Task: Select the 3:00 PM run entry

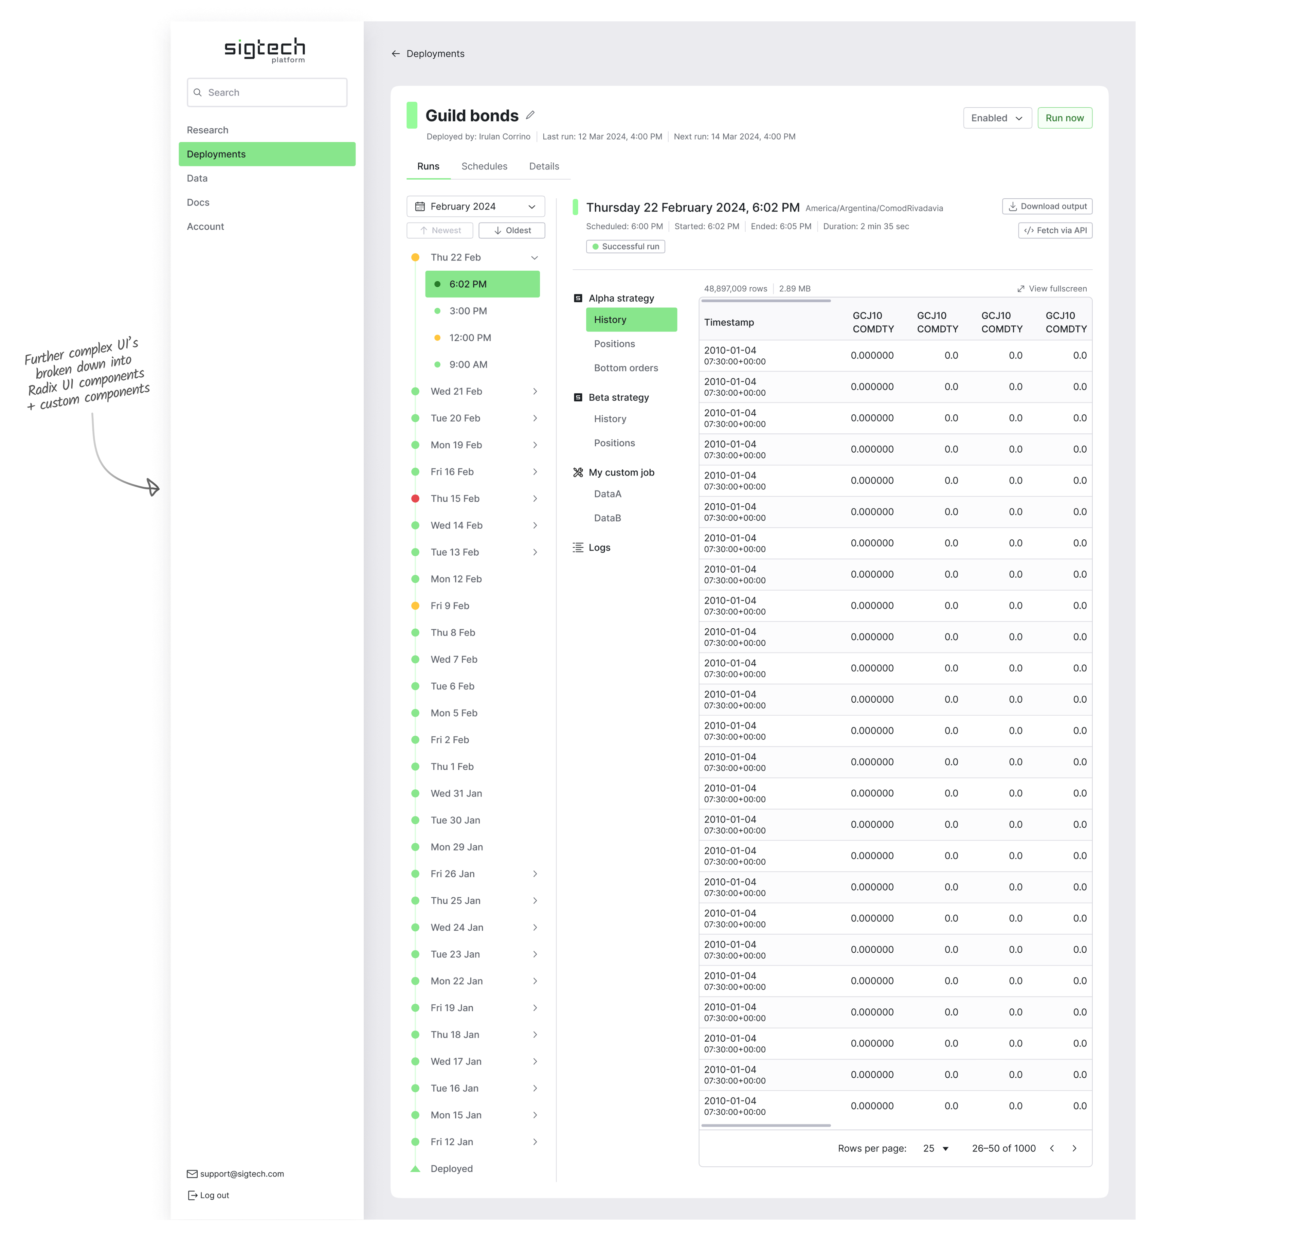Action: tap(468, 311)
